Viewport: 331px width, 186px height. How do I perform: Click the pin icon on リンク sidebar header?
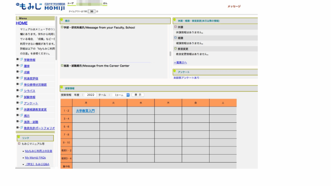pyautogui.click(x=19, y=138)
